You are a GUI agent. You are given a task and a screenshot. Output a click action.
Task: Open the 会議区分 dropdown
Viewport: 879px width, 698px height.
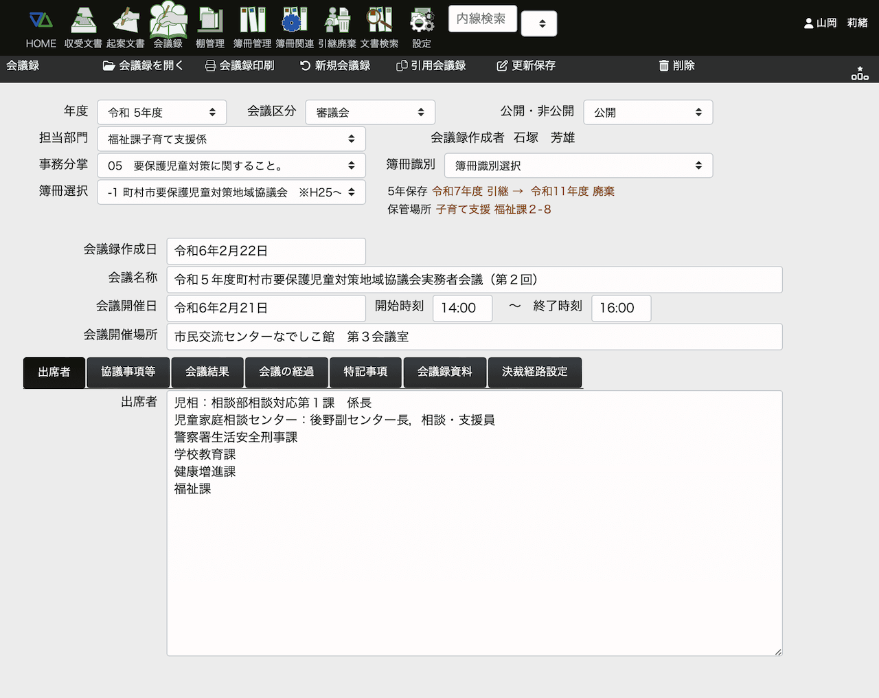pyautogui.click(x=369, y=113)
